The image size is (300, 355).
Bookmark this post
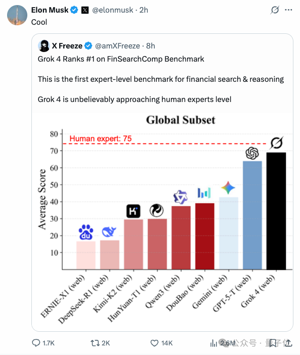coord(273,343)
